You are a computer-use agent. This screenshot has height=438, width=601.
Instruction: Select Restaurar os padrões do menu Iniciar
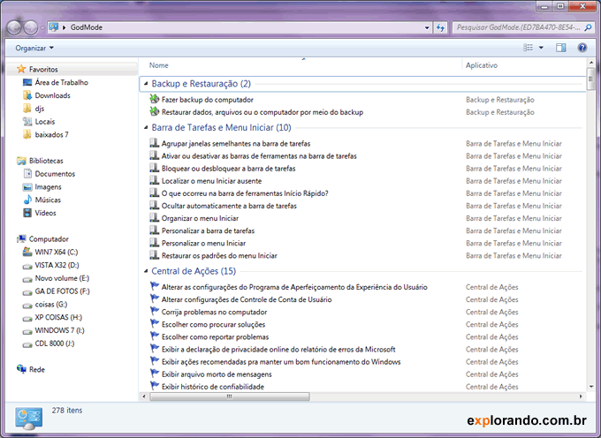[219, 256]
